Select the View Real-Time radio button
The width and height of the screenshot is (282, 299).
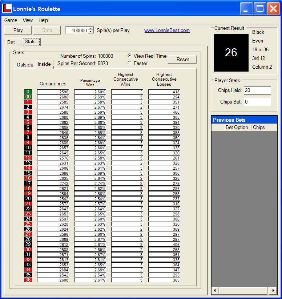(x=130, y=56)
